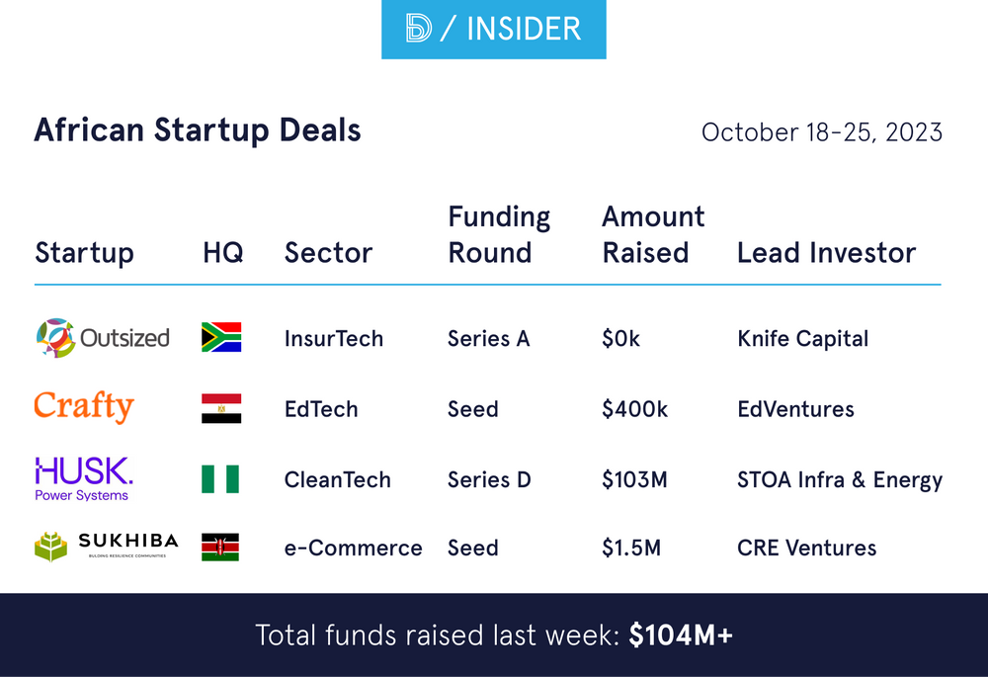The image size is (988, 677).
Task: Click the Egypt flag icon
Action: pyautogui.click(x=220, y=409)
